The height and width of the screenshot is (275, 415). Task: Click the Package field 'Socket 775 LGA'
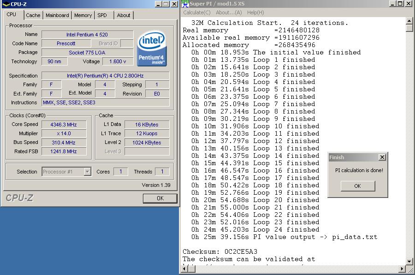click(87, 53)
